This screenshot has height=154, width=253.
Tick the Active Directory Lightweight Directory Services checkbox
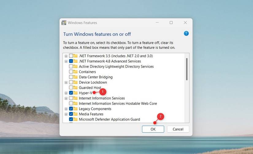click(x=71, y=66)
